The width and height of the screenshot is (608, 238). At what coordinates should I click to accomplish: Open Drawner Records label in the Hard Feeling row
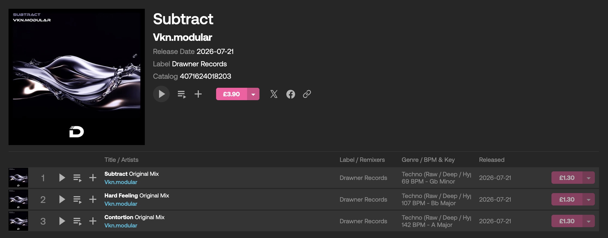pyautogui.click(x=363, y=200)
